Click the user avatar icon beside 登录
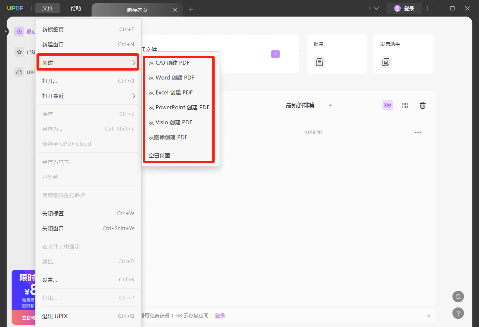 point(397,8)
